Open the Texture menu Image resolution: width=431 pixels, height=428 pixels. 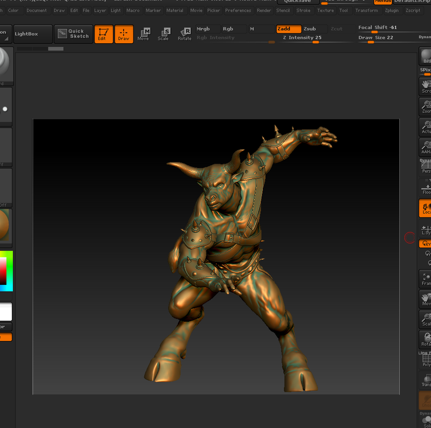tap(325, 10)
